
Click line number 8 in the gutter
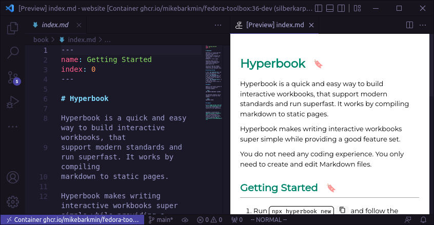pyautogui.click(x=45, y=118)
